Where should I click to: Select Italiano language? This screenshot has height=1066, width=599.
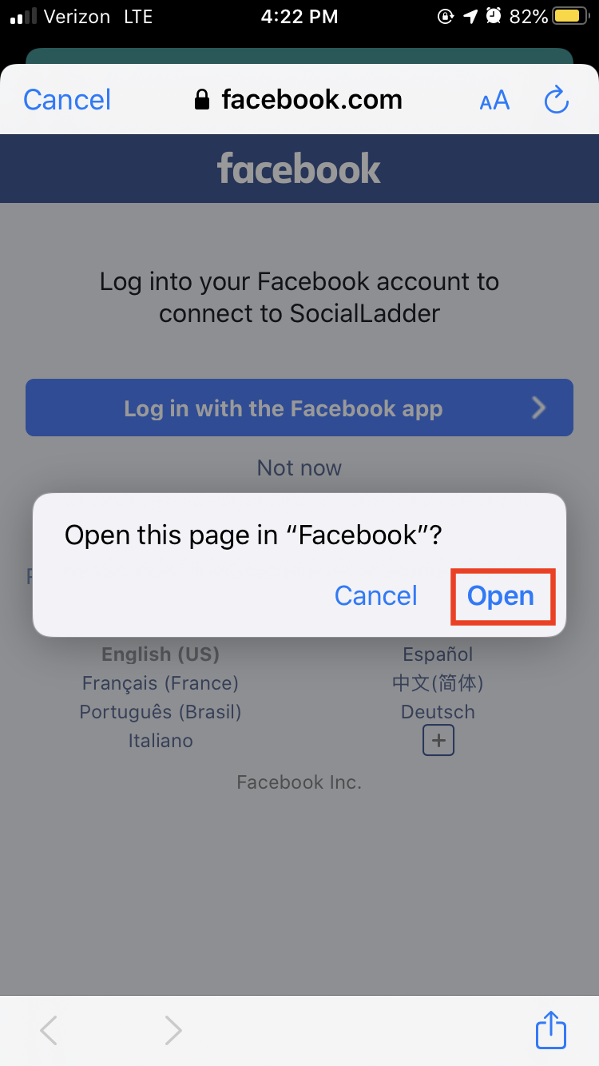(x=161, y=741)
